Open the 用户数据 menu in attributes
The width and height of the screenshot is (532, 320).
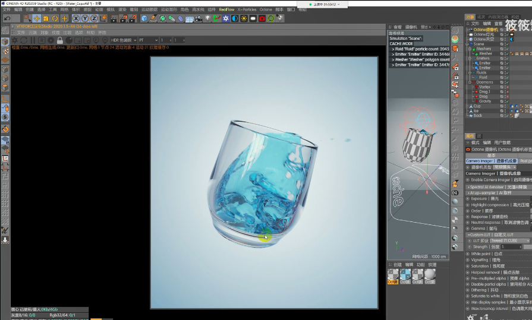tap(502, 142)
